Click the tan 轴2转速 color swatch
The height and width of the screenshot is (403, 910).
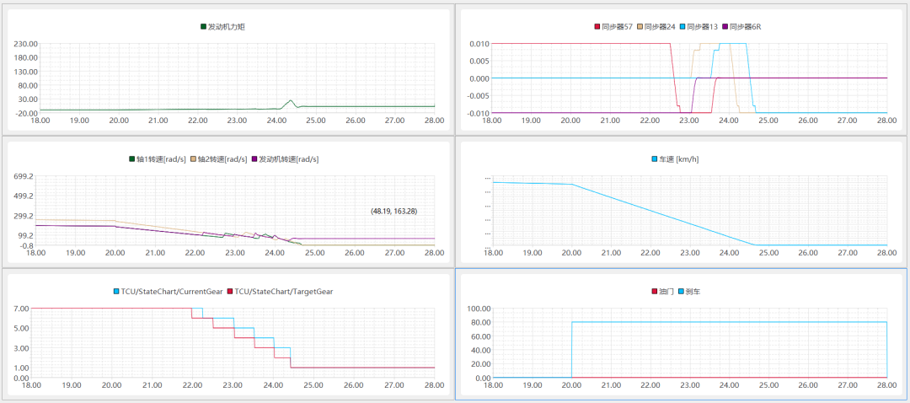(x=193, y=159)
